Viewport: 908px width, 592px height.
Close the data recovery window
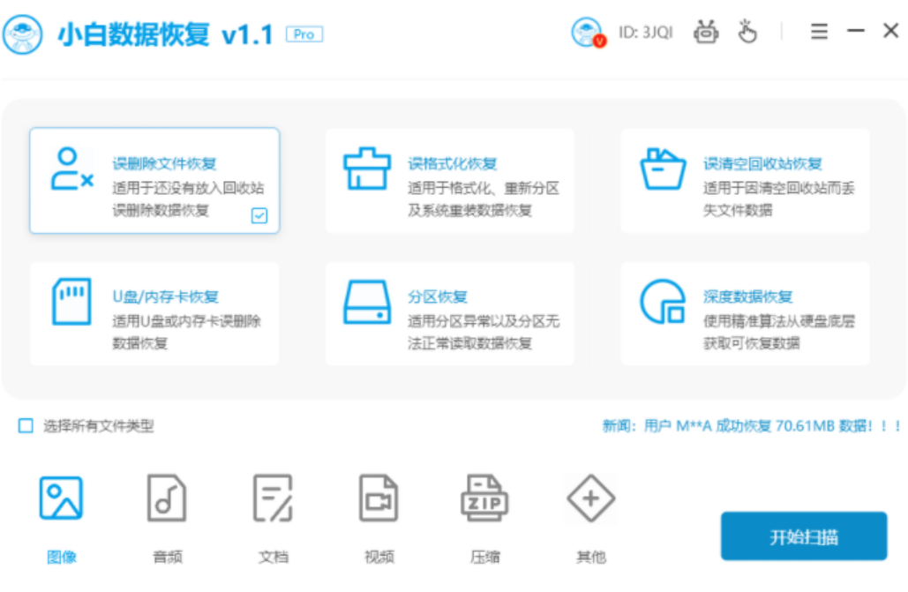[890, 31]
